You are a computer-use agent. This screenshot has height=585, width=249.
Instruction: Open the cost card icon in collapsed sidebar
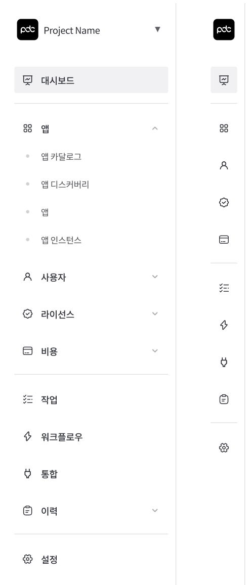pyautogui.click(x=224, y=240)
